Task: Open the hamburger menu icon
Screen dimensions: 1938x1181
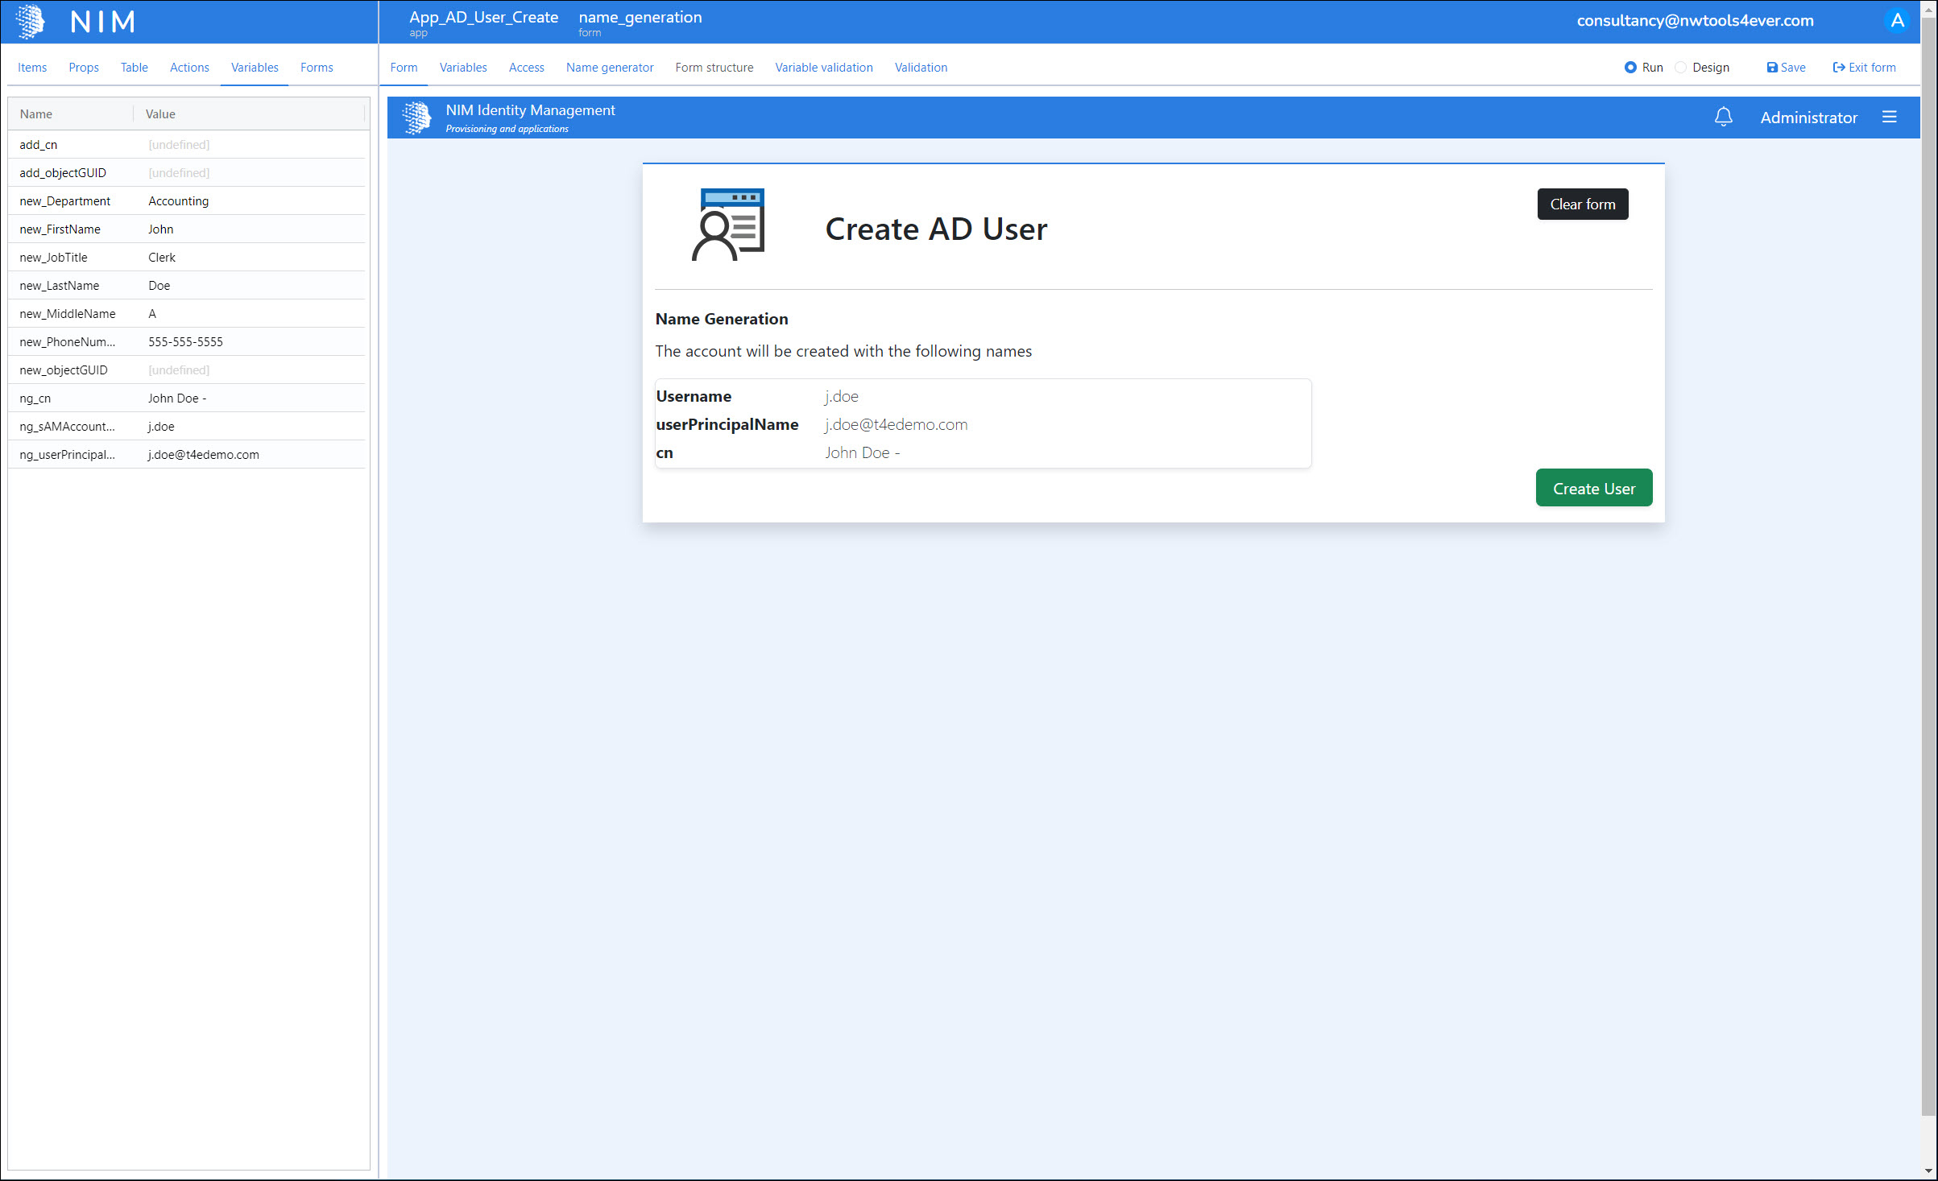Action: (1890, 118)
